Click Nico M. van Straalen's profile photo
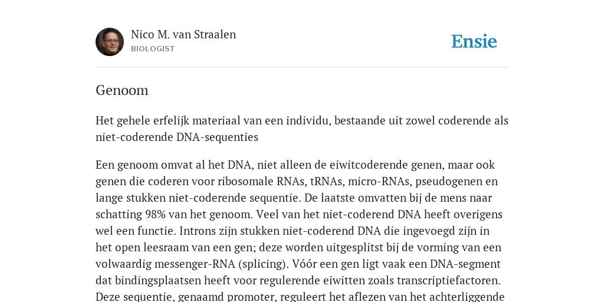 click(110, 42)
